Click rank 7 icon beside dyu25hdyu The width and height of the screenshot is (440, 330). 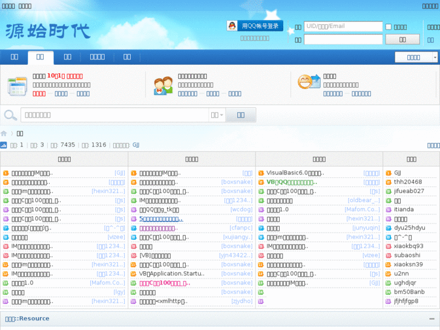tap(389, 228)
